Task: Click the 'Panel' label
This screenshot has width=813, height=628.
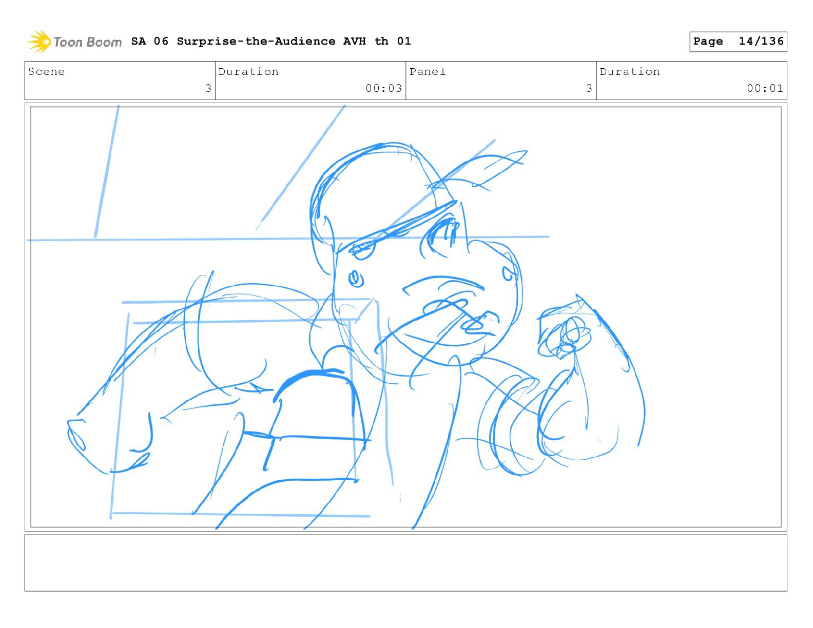Action: coord(428,71)
